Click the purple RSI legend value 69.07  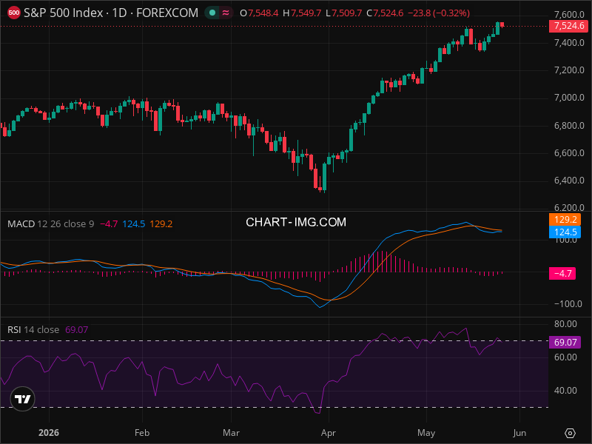tap(77, 330)
